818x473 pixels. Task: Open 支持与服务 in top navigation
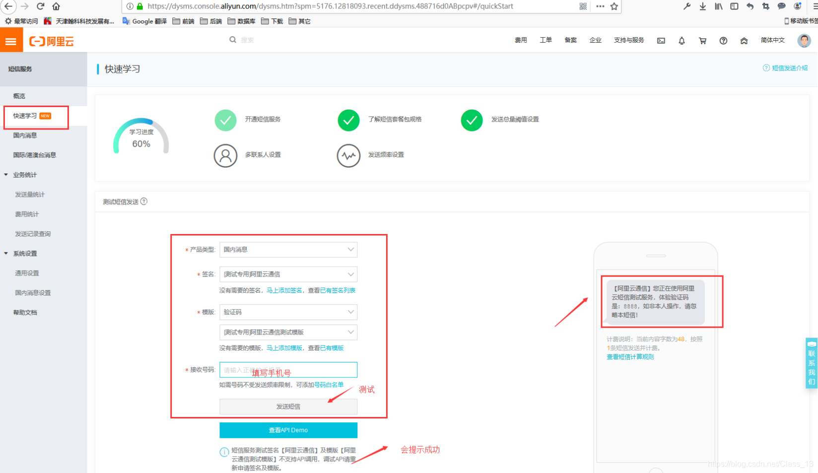point(629,40)
